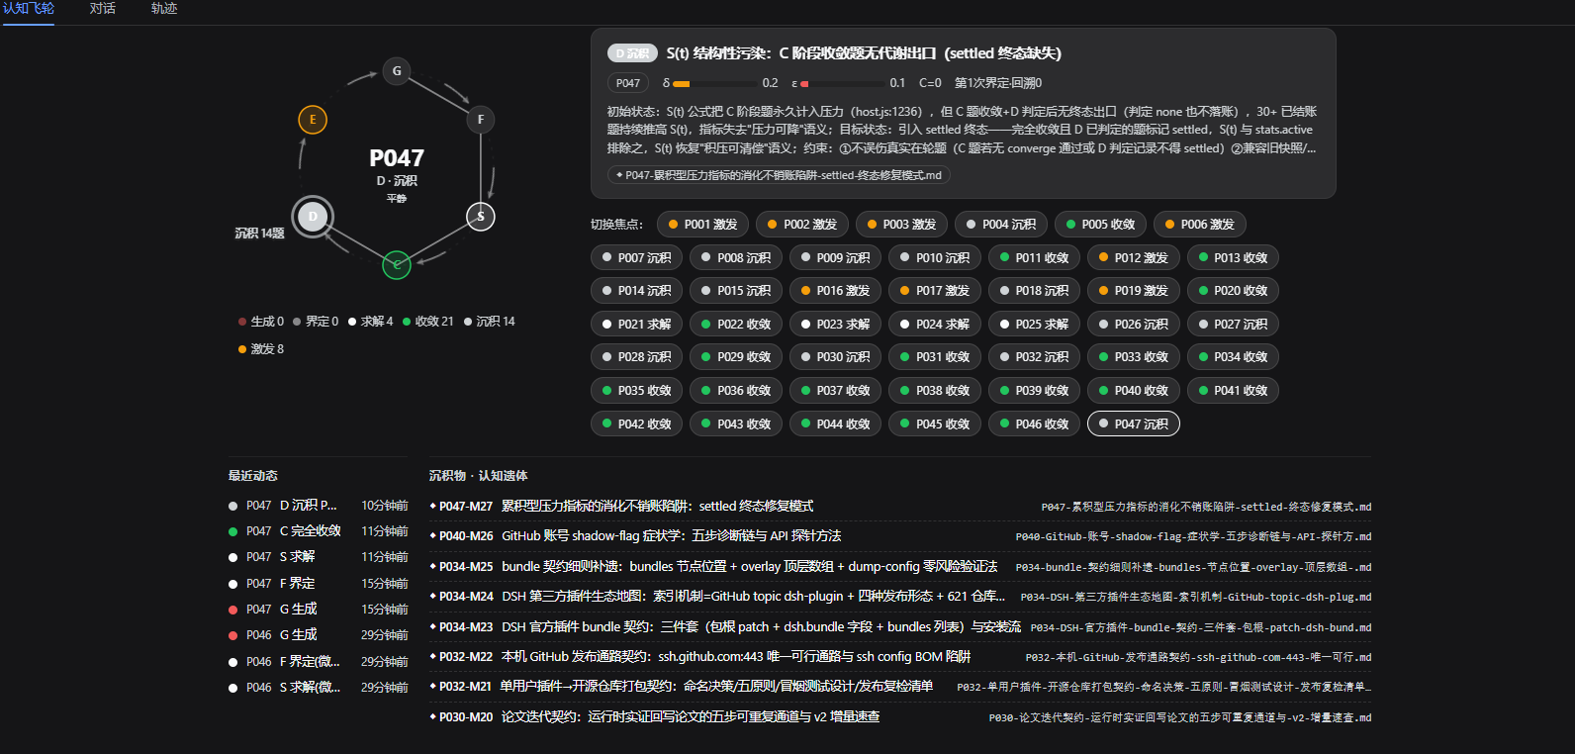The width and height of the screenshot is (1575, 754).
Task: Open recent activity P047 G 生成
Action: pyautogui.click(x=318, y=610)
